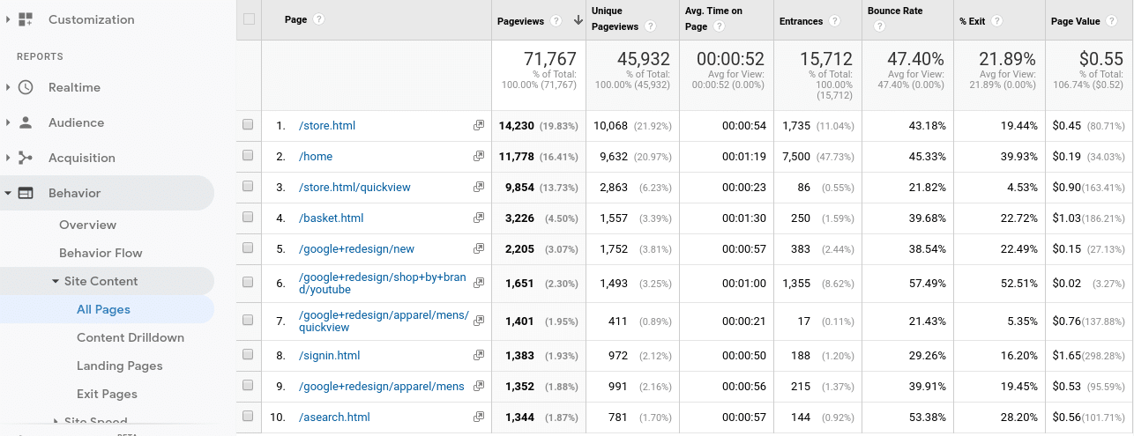Select checkbox for /basket.html row
The image size is (1134, 436).
click(248, 218)
